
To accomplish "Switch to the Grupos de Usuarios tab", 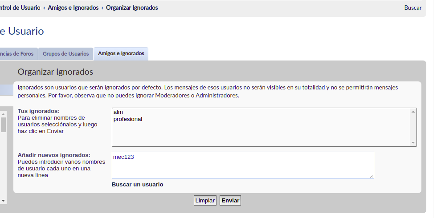I will tap(65, 54).
